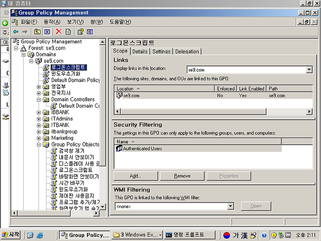Viewport: 321px width, 241px height.
Task: Open the 창(W) menu
Action: 96,22
